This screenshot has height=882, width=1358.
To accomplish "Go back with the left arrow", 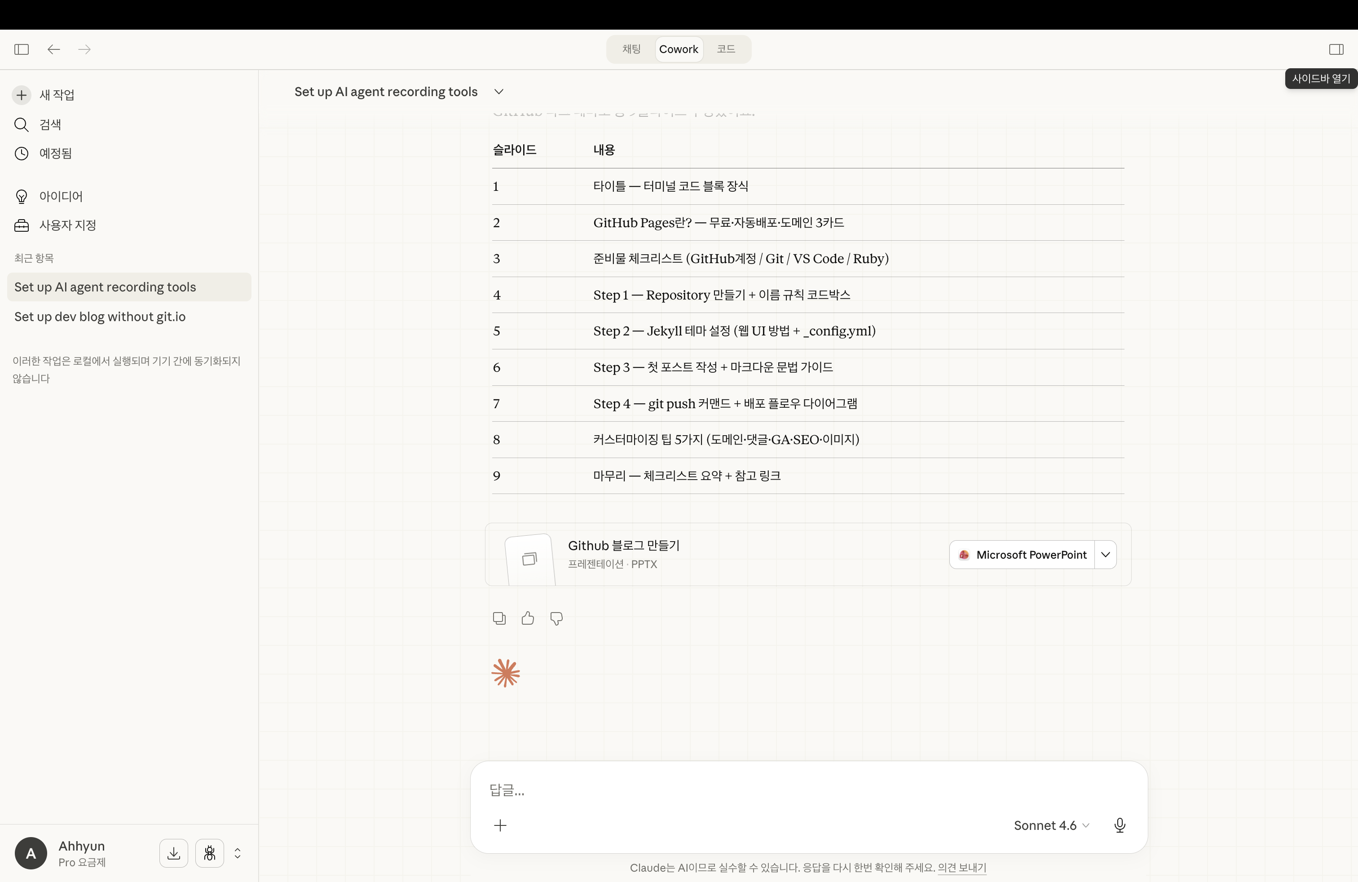I will [x=53, y=49].
